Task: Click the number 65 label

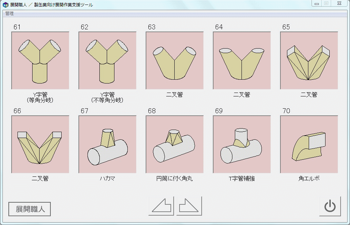Action: (286, 27)
